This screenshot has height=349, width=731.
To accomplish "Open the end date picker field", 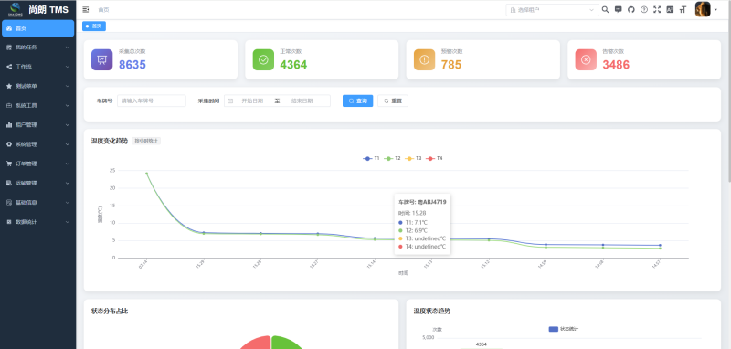I will (302, 100).
